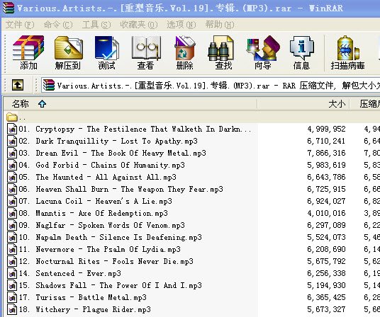This screenshot has height=317, width=380.
Task: Open the 文件(F) menu
Action: (20, 25)
